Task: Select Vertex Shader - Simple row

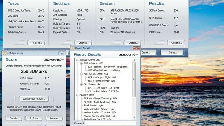Action: point(99,109)
